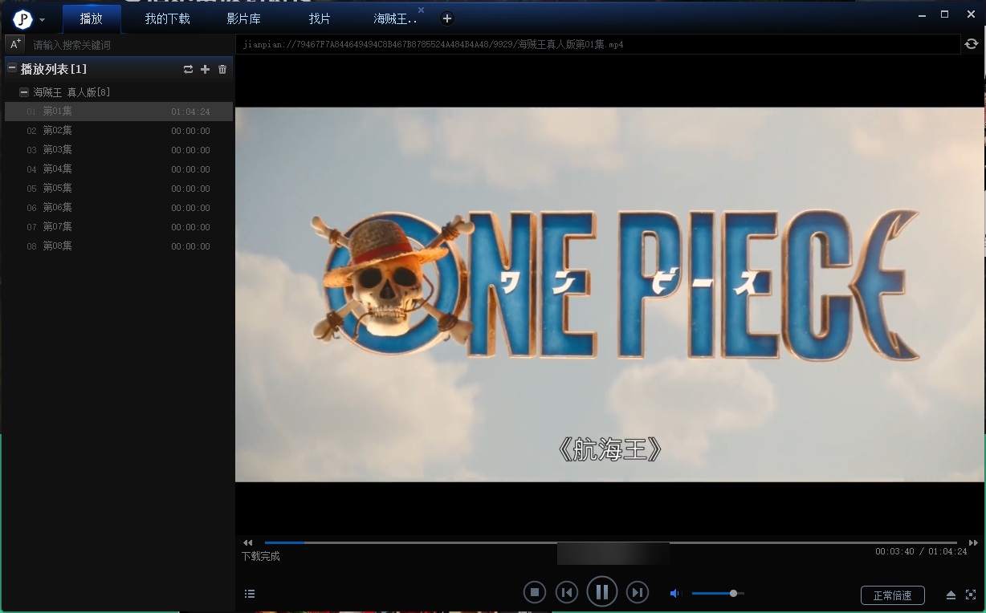
Task: Open the app logo dropdown menu
Action: point(42,19)
